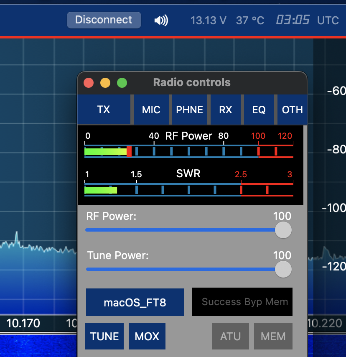Select the RX tab

point(226,110)
